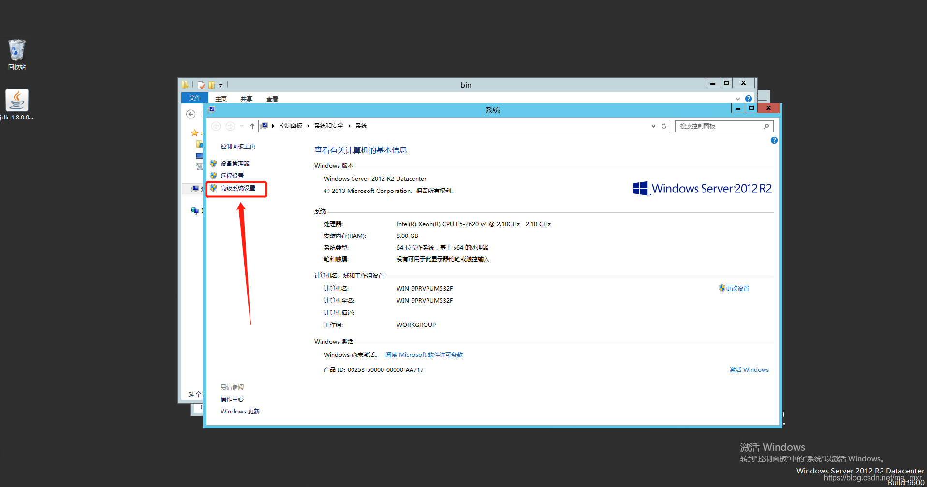Screen dimensions: 927x487
Task: Expand the arrow after 系统和安全 breadcrumb
Action: point(349,126)
